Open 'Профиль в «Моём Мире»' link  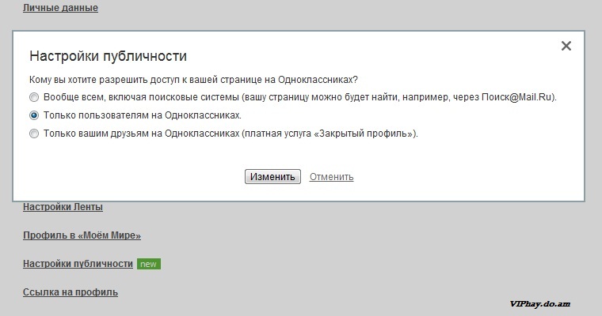82,235
